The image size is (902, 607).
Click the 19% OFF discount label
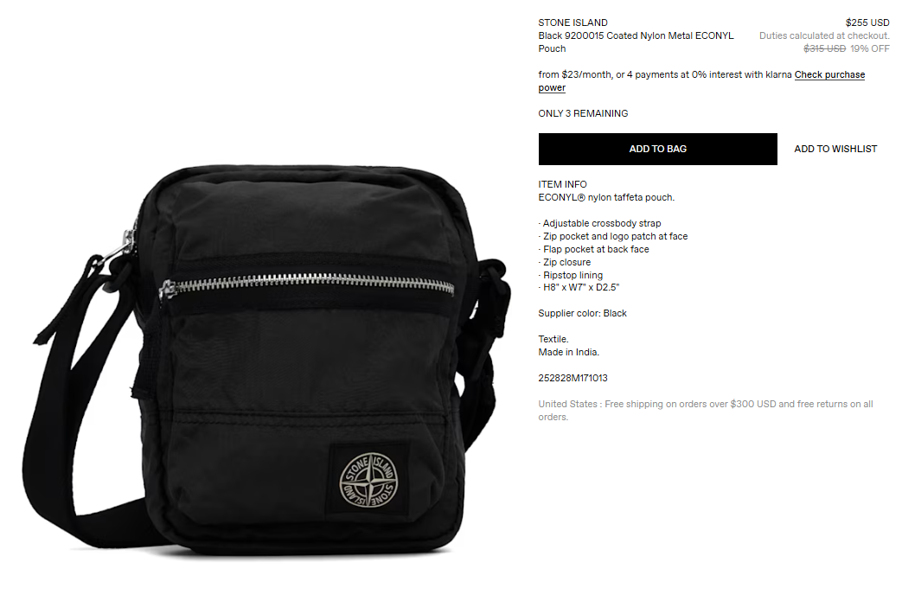click(870, 49)
